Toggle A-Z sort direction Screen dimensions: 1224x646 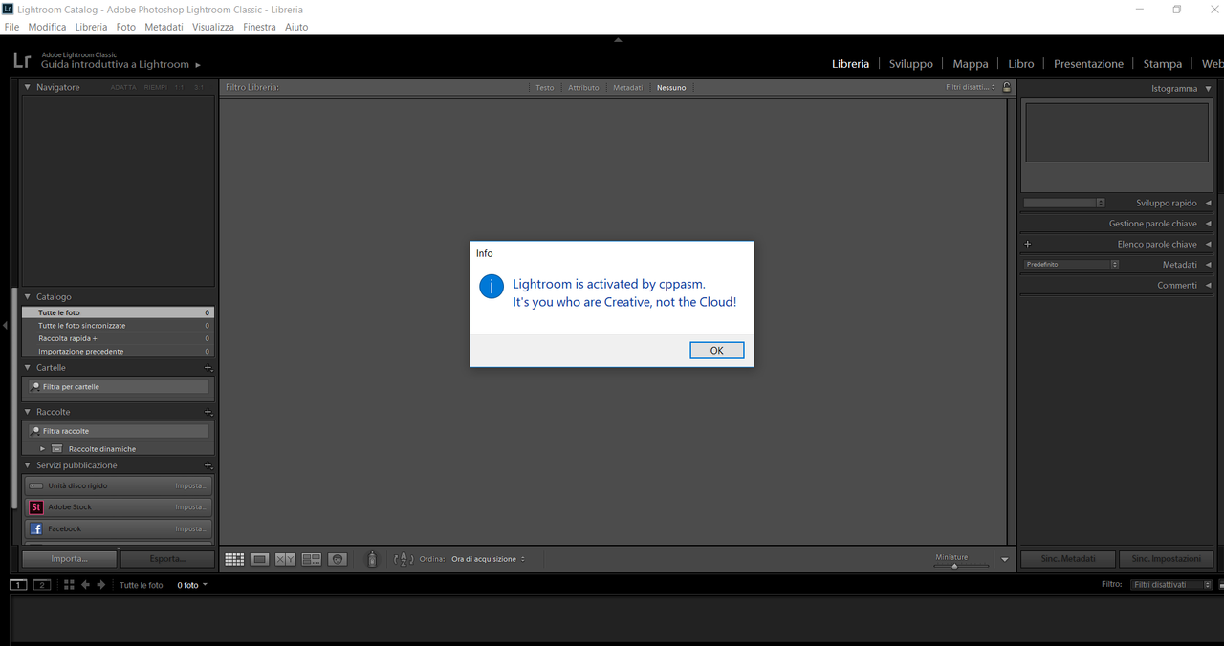[x=404, y=559]
